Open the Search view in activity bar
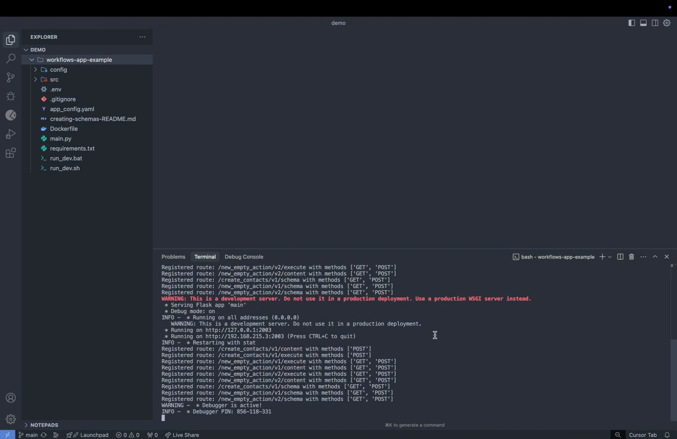This screenshot has width=677, height=439. (11, 59)
